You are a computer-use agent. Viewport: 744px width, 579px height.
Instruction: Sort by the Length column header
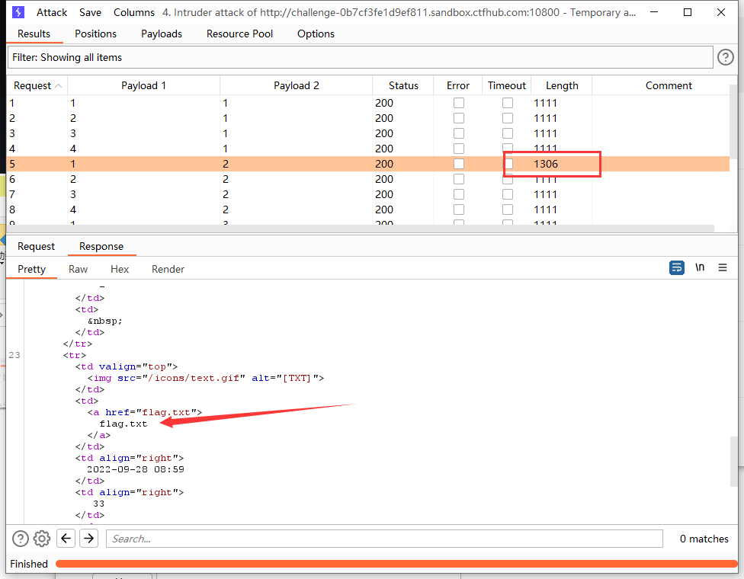562,85
